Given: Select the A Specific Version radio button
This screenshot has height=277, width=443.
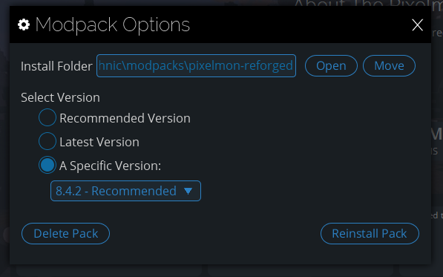Looking at the screenshot, I should [x=47, y=165].
